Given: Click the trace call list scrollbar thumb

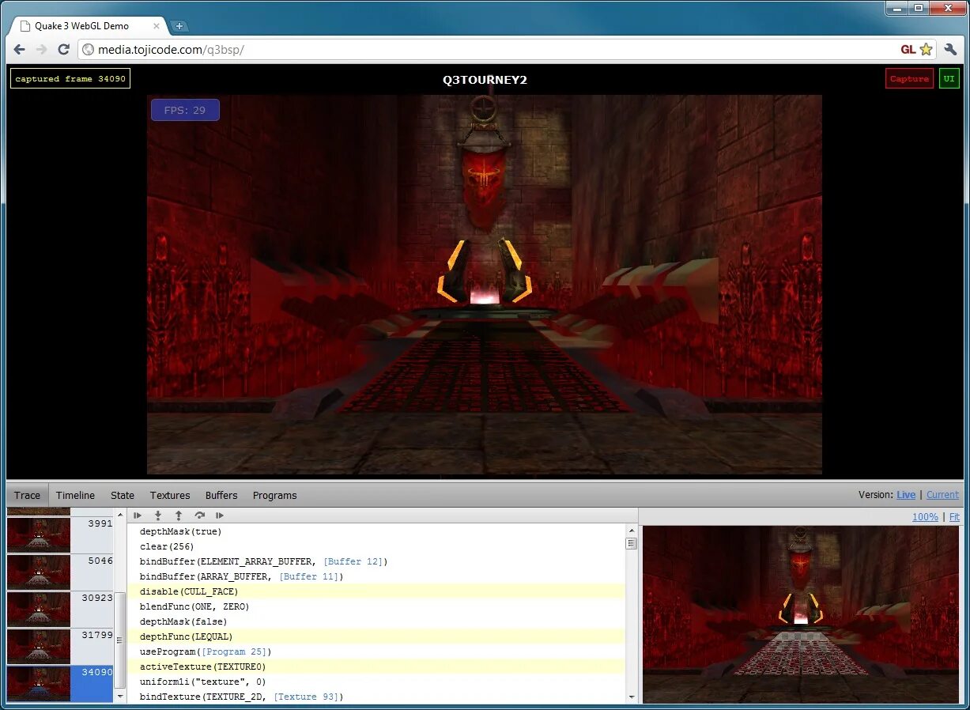Looking at the screenshot, I should (631, 543).
